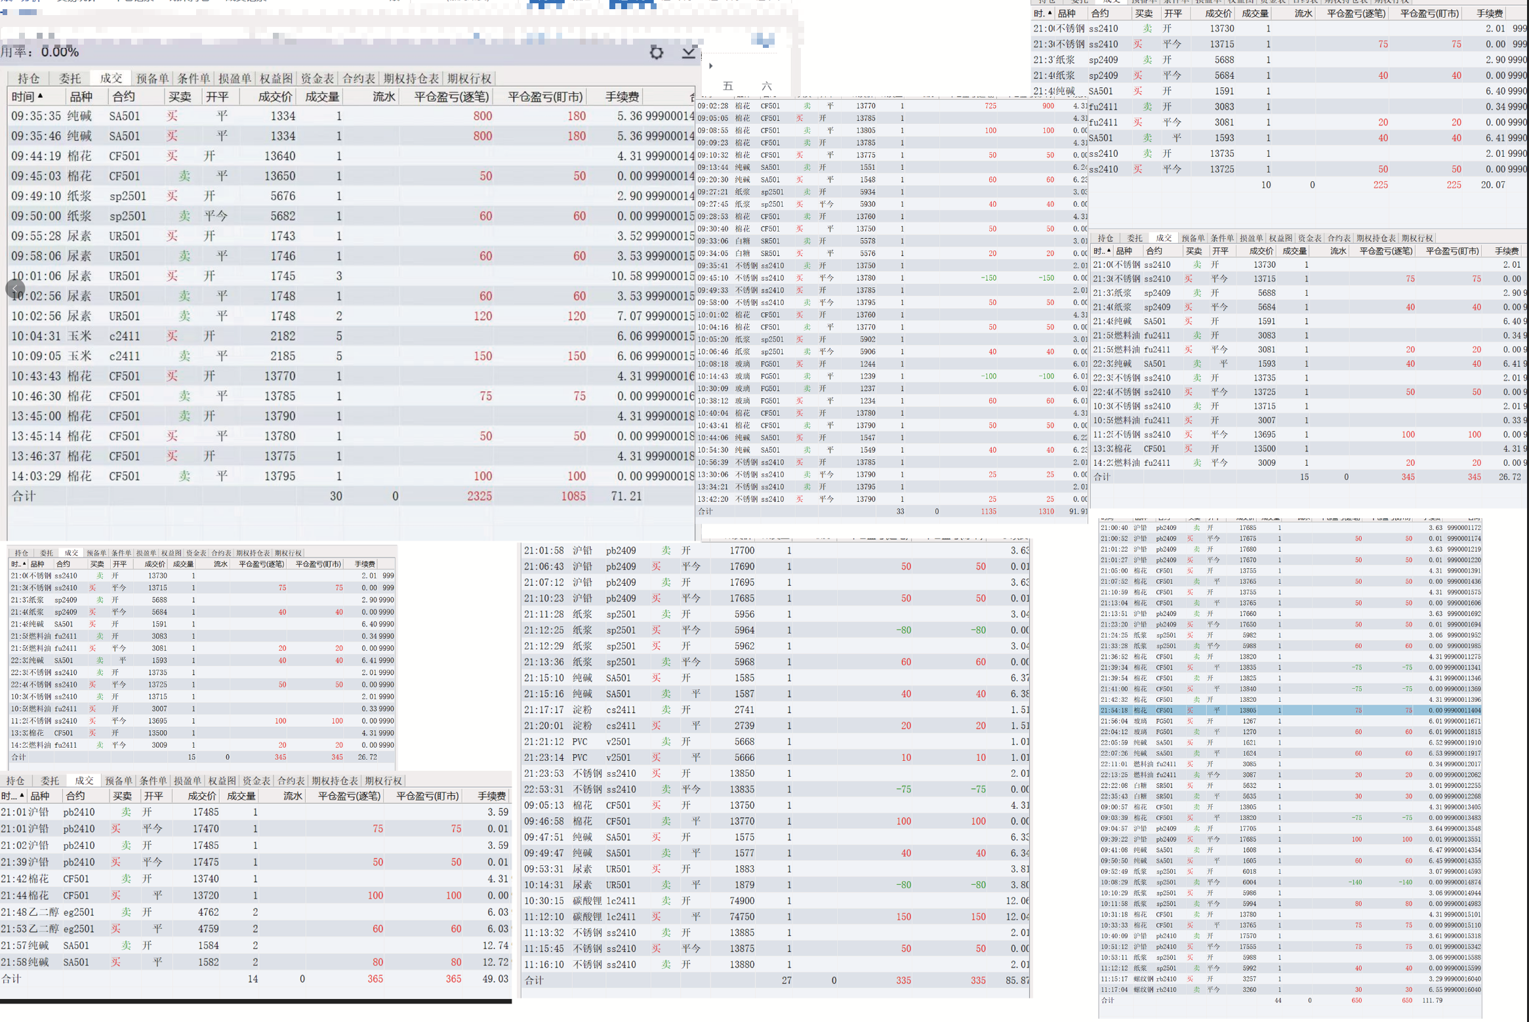
Task: Select 13:3 棉花 CF501 13500 row in right-middle panel
Action: coord(1309,449)
